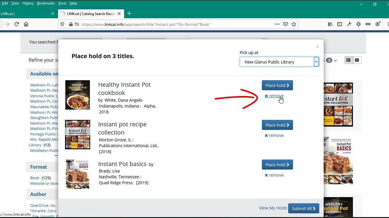
Task: Expand the dropdown next to the 3 badge
Action: [x=335, y=61]
